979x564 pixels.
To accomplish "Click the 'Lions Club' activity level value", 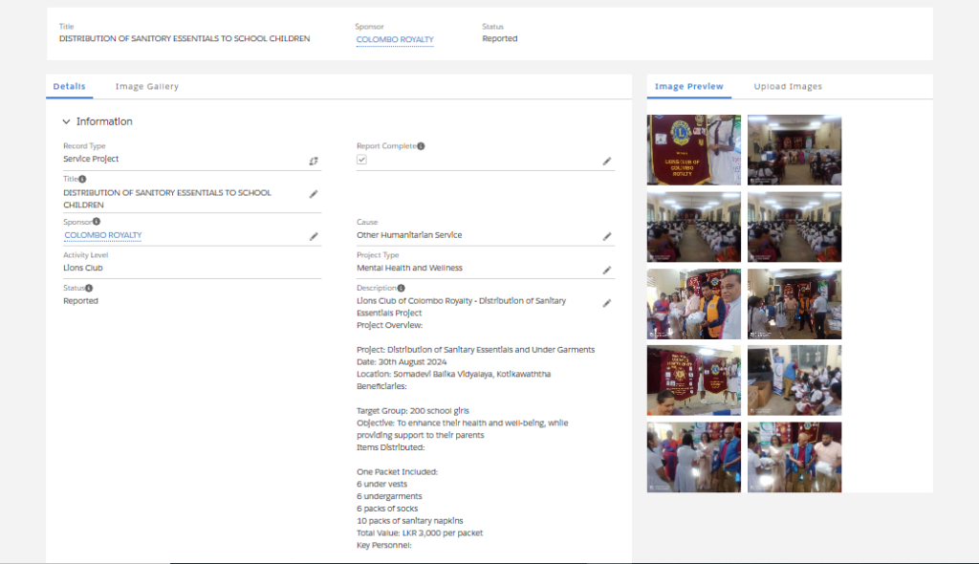I will (x=82, y=268).
